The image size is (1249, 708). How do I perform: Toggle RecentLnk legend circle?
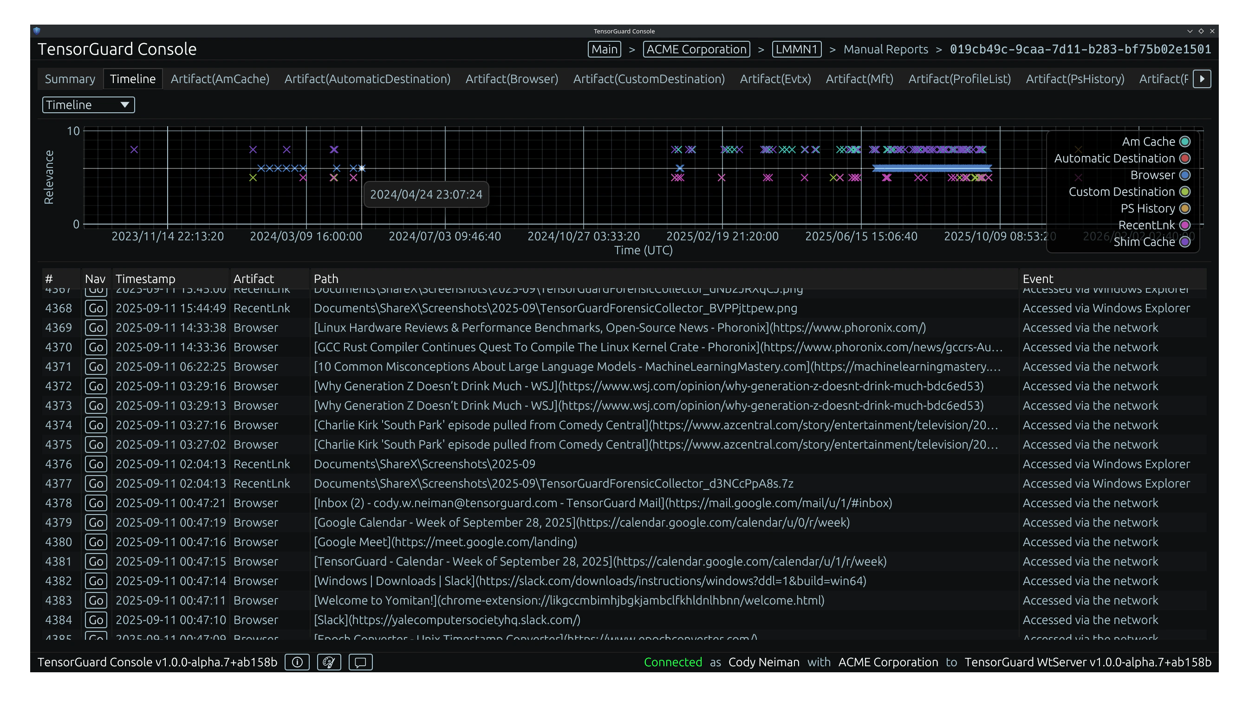click(1185, 225)
